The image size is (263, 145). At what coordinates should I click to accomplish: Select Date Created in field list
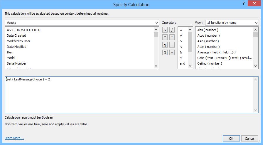16,36
